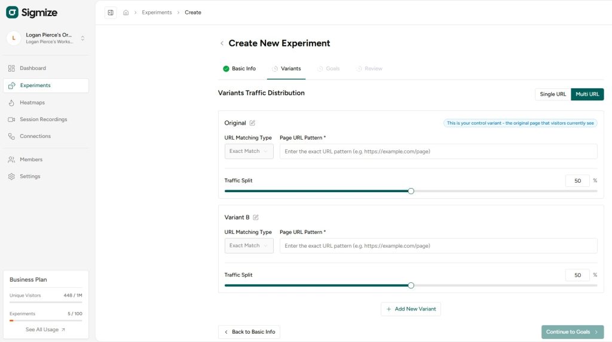Open Session Recordings in sidebar
This screenshot has height=342, width=612.
click(43, 119)
